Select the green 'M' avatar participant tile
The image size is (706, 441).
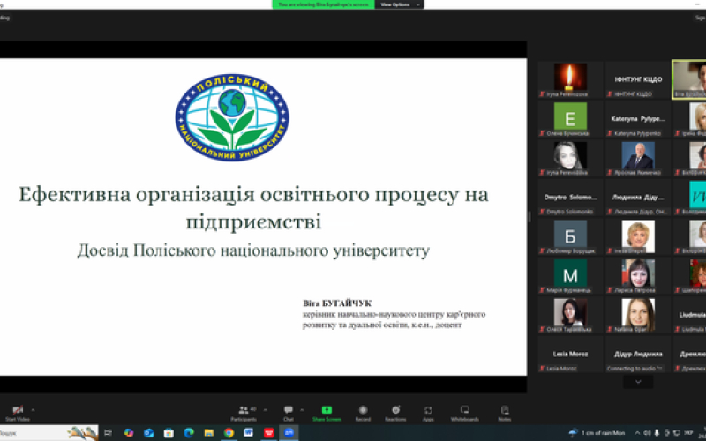570,275
